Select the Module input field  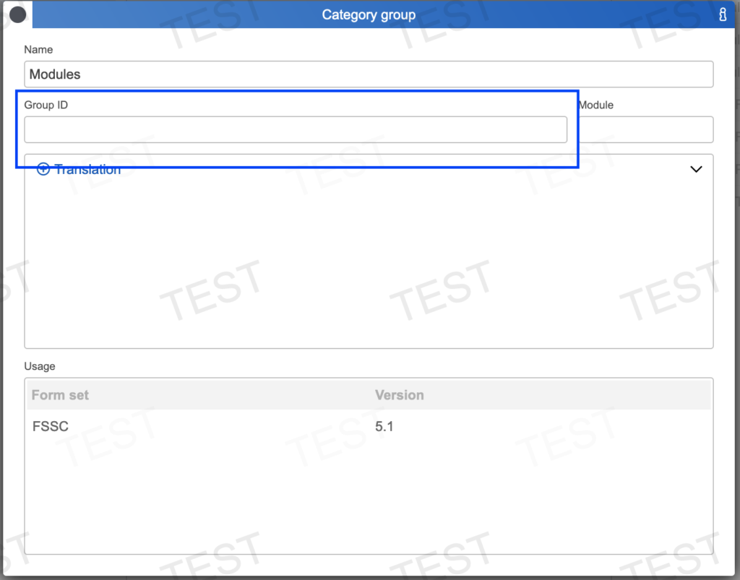[645, 130]
